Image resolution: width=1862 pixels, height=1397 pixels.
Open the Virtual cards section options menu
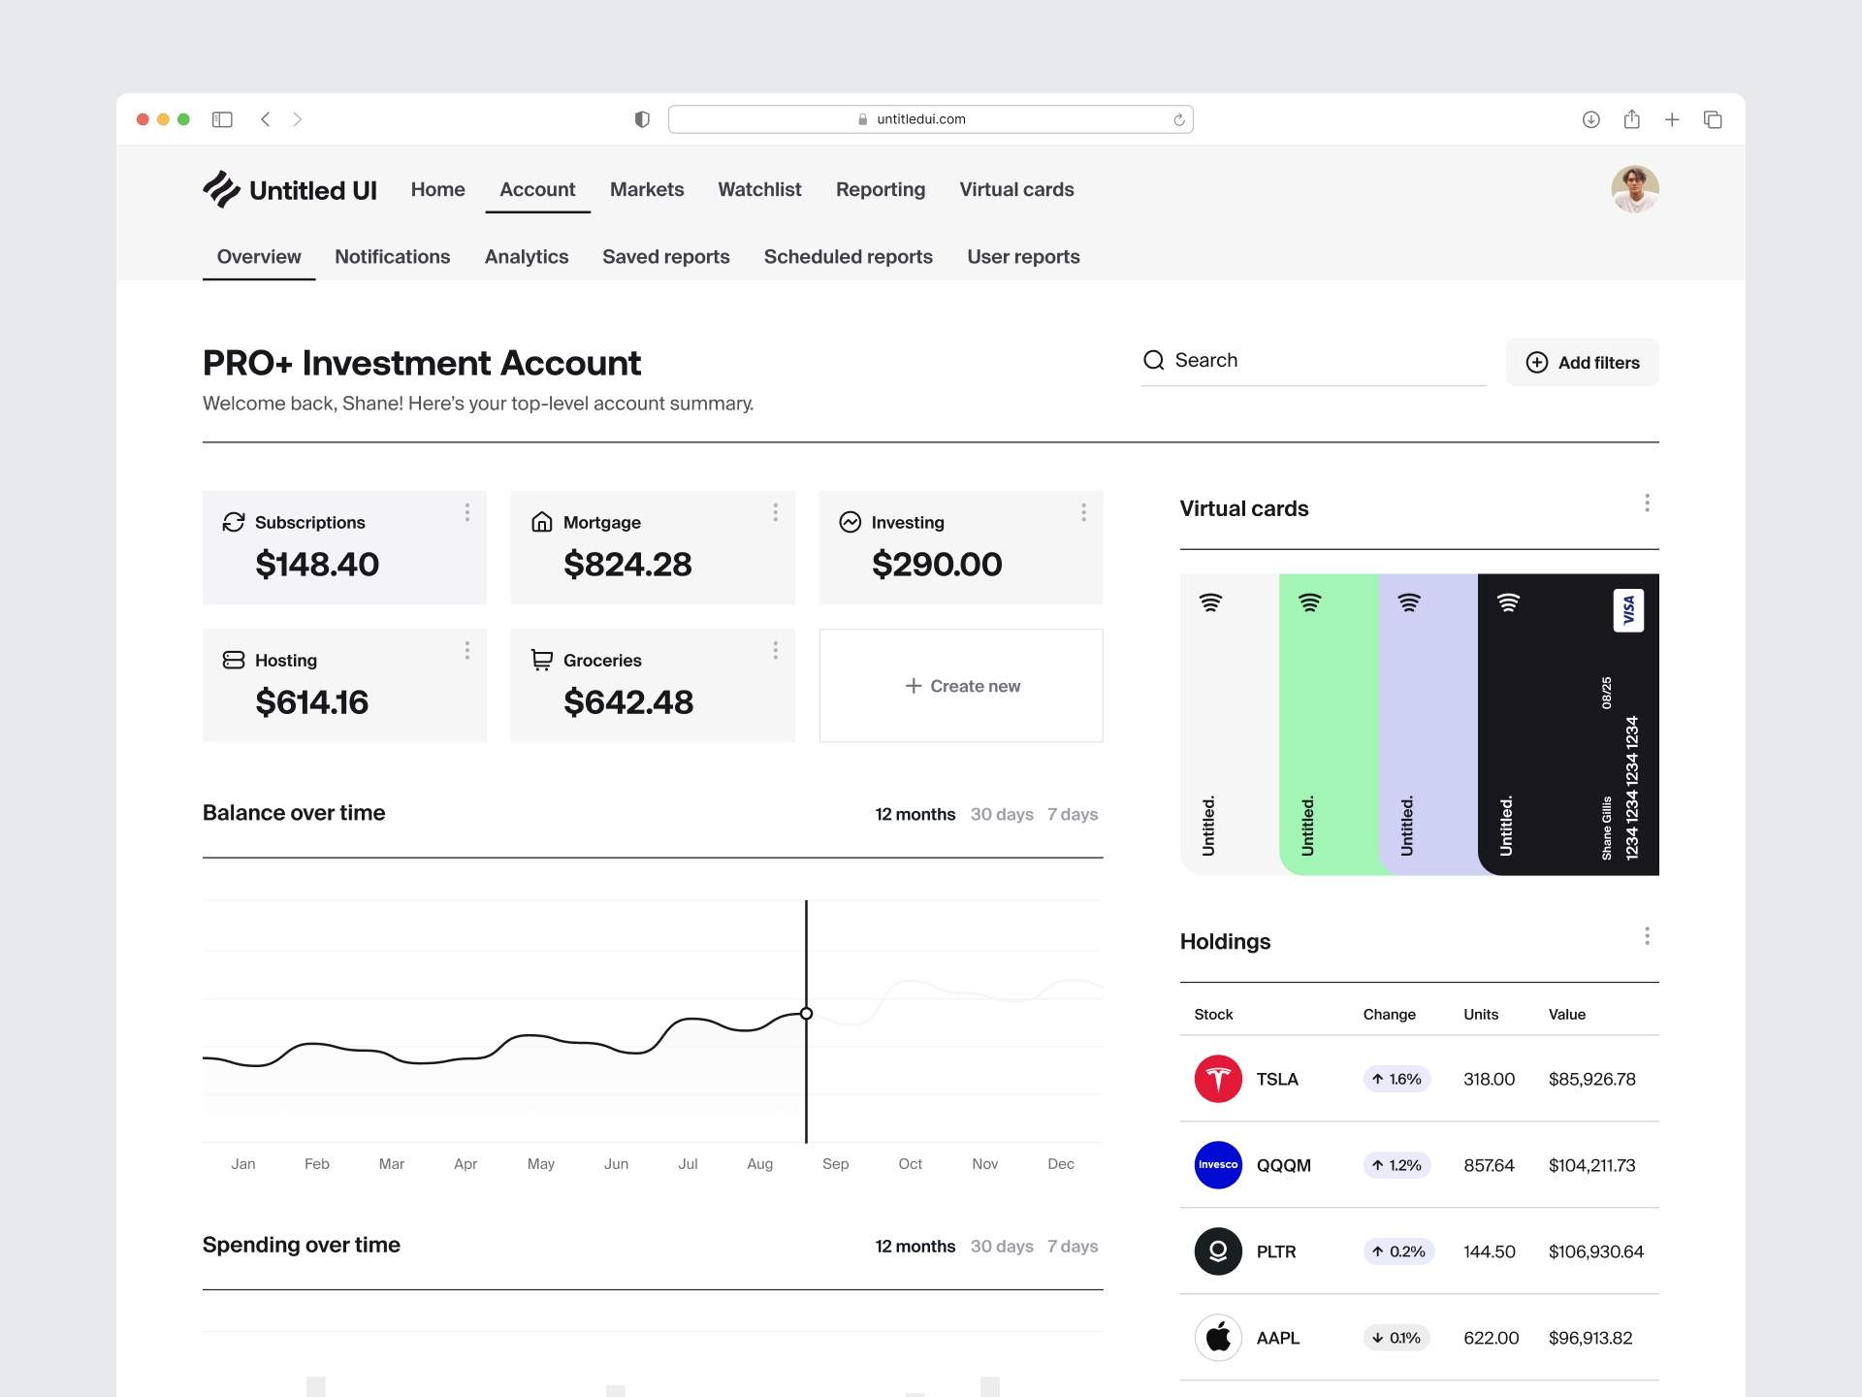pos(1646,503)
